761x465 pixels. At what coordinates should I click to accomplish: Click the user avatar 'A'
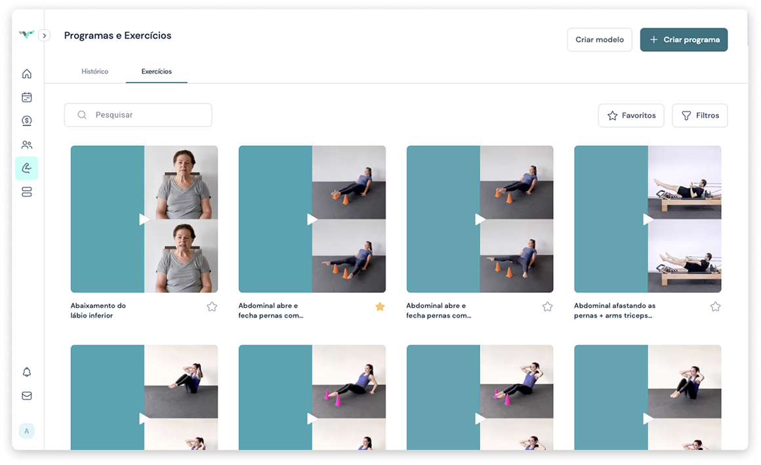pyautogui.click(x=27, y=431)
